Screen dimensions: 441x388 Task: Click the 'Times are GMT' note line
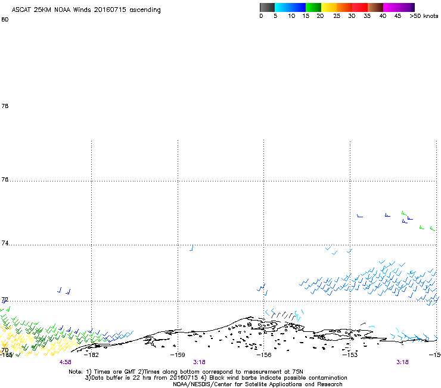click(x=186, y=372)
